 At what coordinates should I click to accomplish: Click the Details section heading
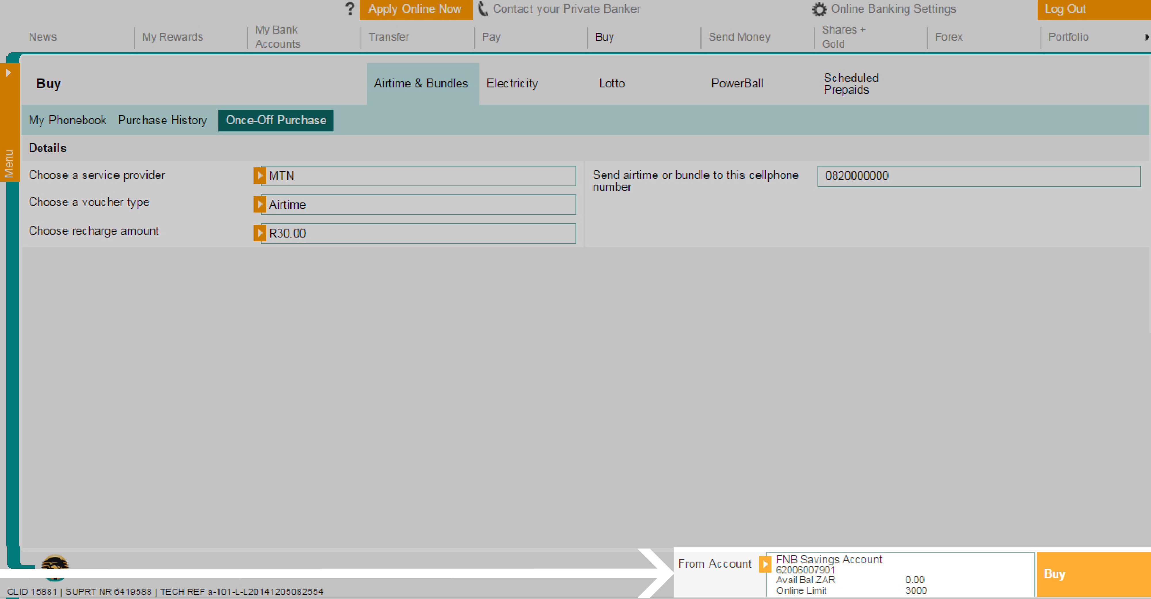47,148
